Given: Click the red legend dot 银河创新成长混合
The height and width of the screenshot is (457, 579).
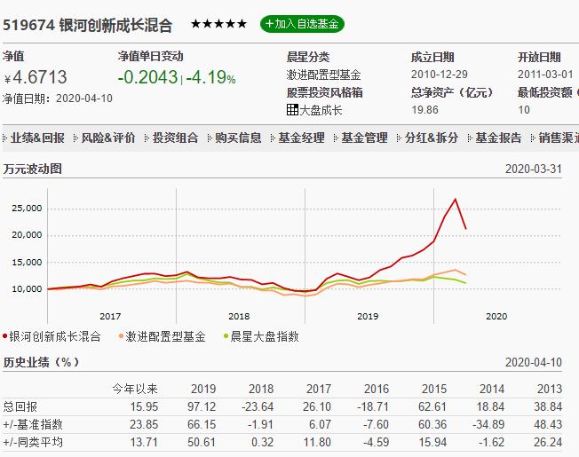Looking at the screenshot, I should tap(4, 336).
